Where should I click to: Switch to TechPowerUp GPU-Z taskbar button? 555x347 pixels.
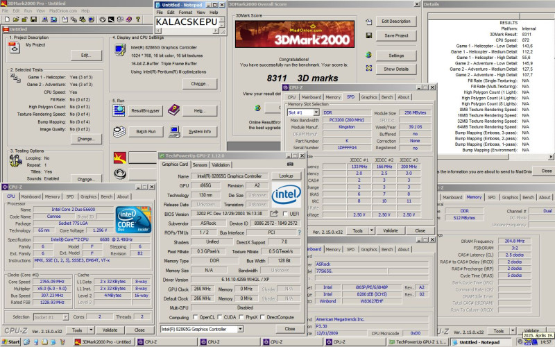tap(418, 341)
